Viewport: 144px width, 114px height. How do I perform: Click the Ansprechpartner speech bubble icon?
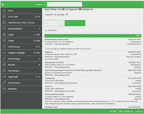(4, 28)
